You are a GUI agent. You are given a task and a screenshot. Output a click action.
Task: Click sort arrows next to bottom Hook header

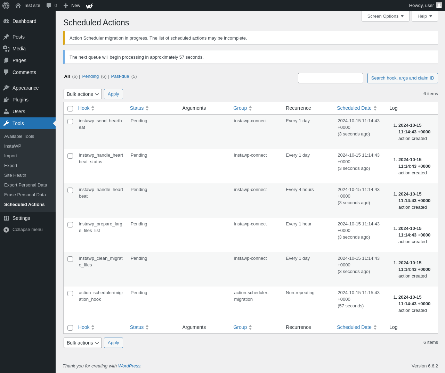pyautogui.click(x=93, y=328)
